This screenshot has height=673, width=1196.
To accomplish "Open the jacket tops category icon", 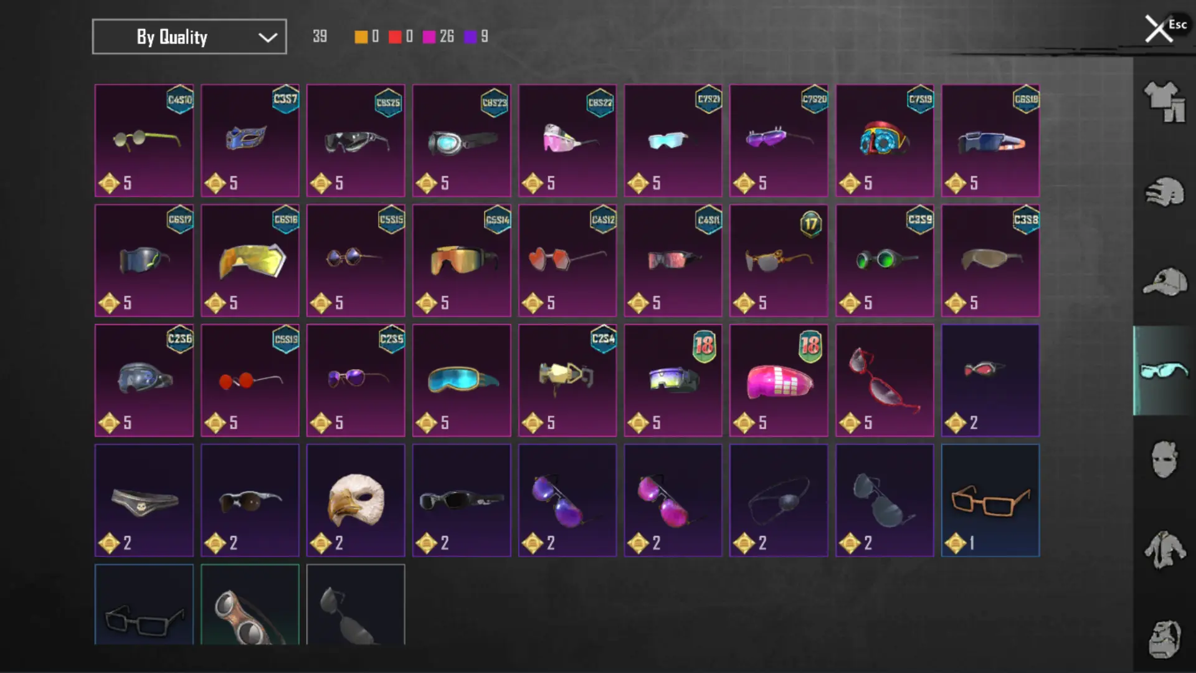I will (x=1164, y=549).
